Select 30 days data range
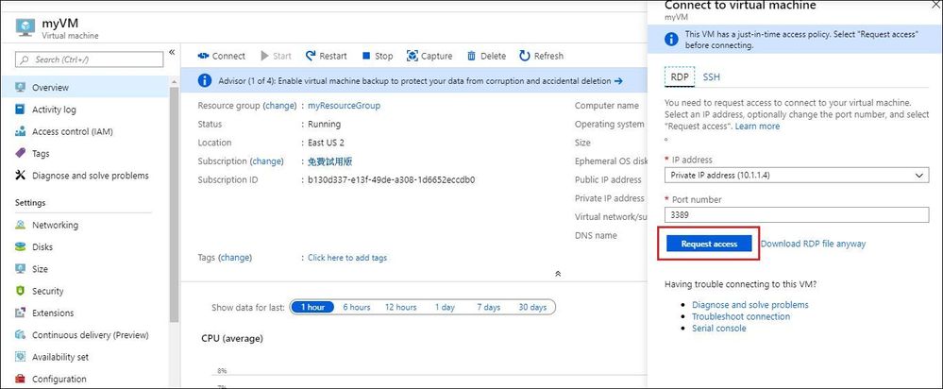This screenshot has width=943, height=389. 532,307
